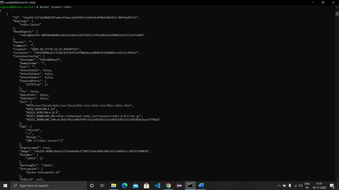Click the "docker-entrypoint.sh" line
Image resolution: width=339 pixels, height=190 pixels.
pyautogui.click(x=43, y=172)
